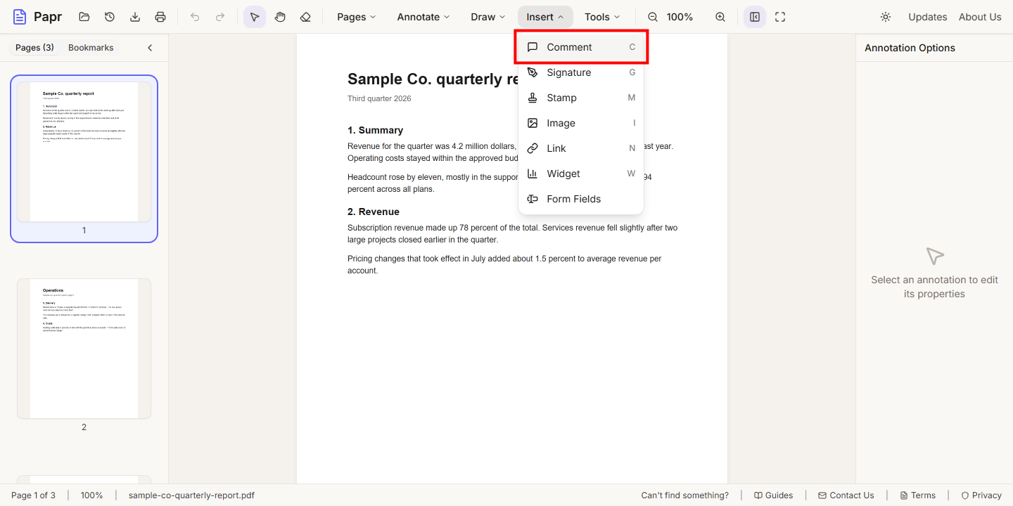1013x506 pixels.
Task: Choose Link from the Insert menu
Action: pos(581,148)
